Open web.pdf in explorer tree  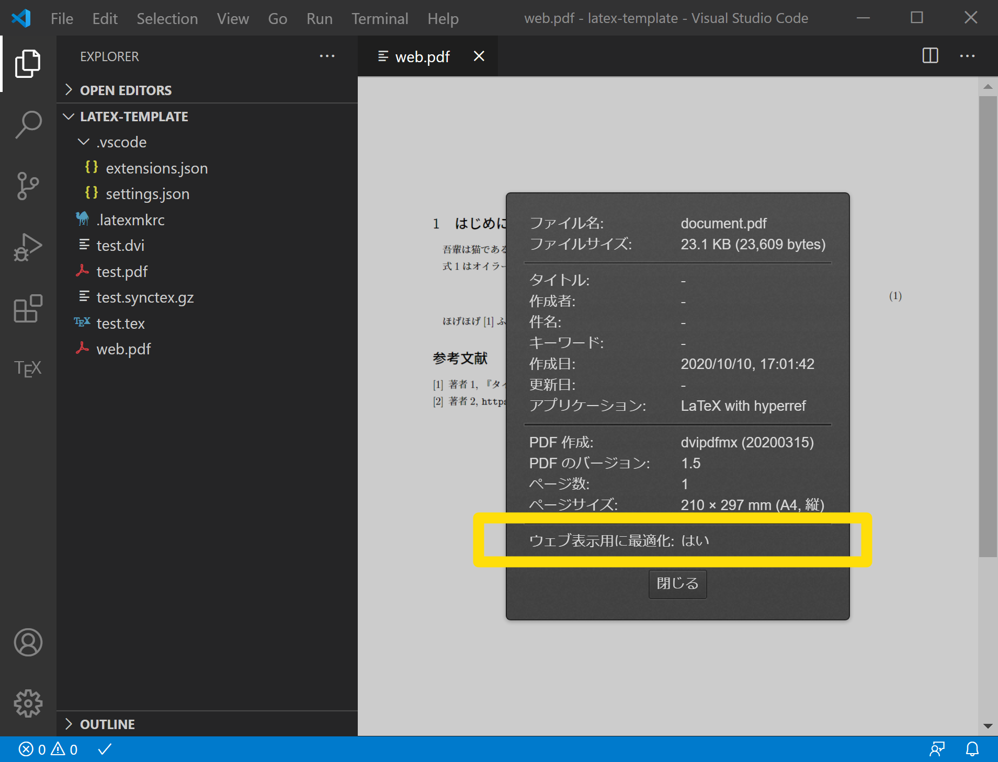click(207, 349)
